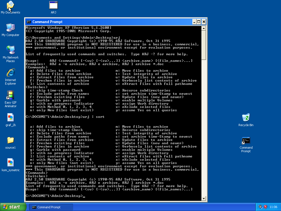Click the first 'ARJ 2.50 SHAREWARE Copyright' line
The height and width of the screenshot is (211, 281).
(x=98, y=41)
